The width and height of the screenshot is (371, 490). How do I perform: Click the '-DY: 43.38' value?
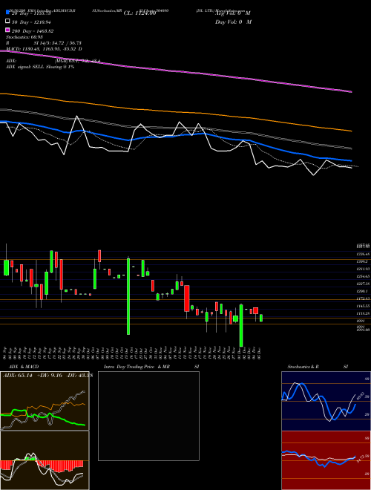(x=79, y=376)
